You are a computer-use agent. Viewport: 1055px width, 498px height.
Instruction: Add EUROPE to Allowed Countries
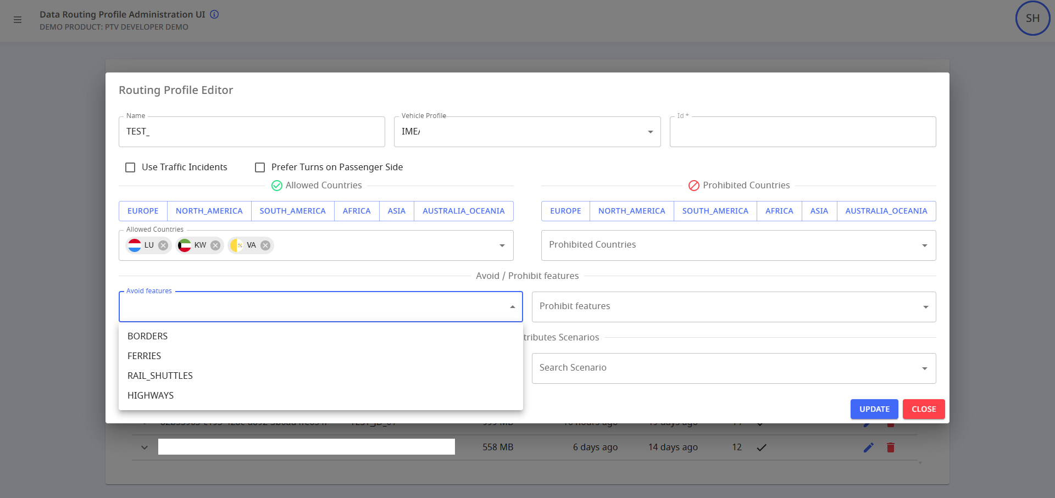[x=143, y=211]
